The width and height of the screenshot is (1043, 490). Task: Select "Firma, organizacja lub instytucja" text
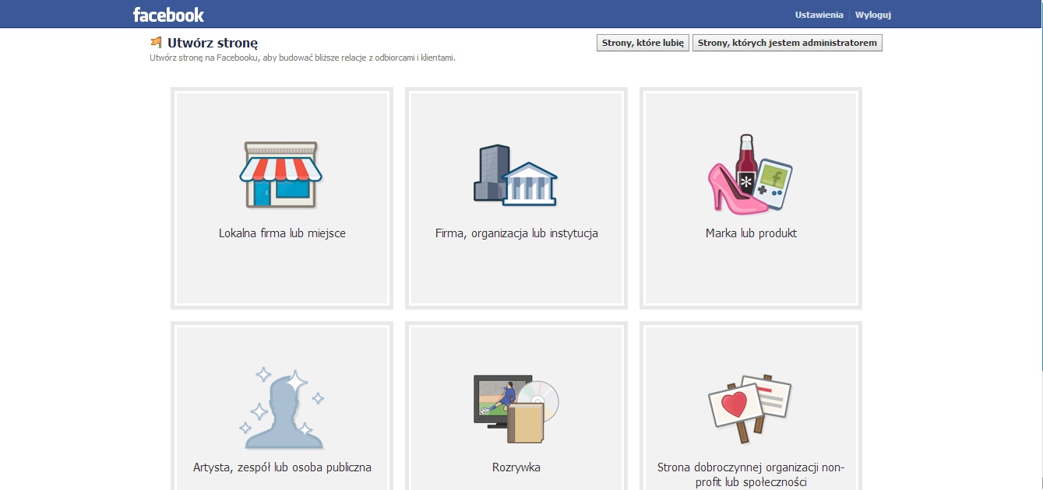tap(516, 233)
